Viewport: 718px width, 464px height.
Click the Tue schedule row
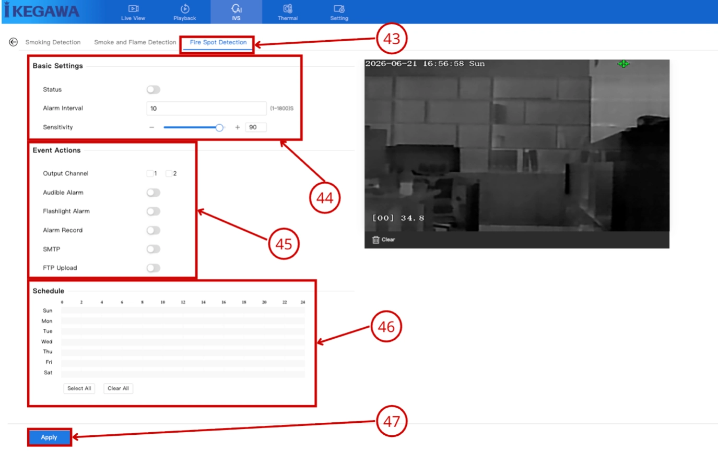(x=183, y=331)
